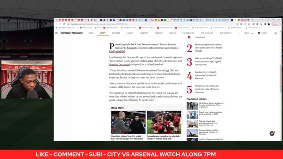Open the higher education goals promoted story
Image resolution: width=283 pixels, height=159 pixels.
pos(210,113)
